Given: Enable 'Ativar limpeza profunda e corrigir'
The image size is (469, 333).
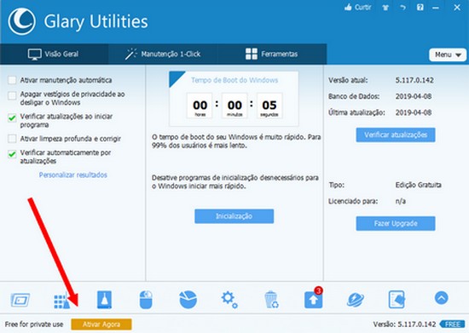Looking at the screenshot, I should click(x=12, y=139).
